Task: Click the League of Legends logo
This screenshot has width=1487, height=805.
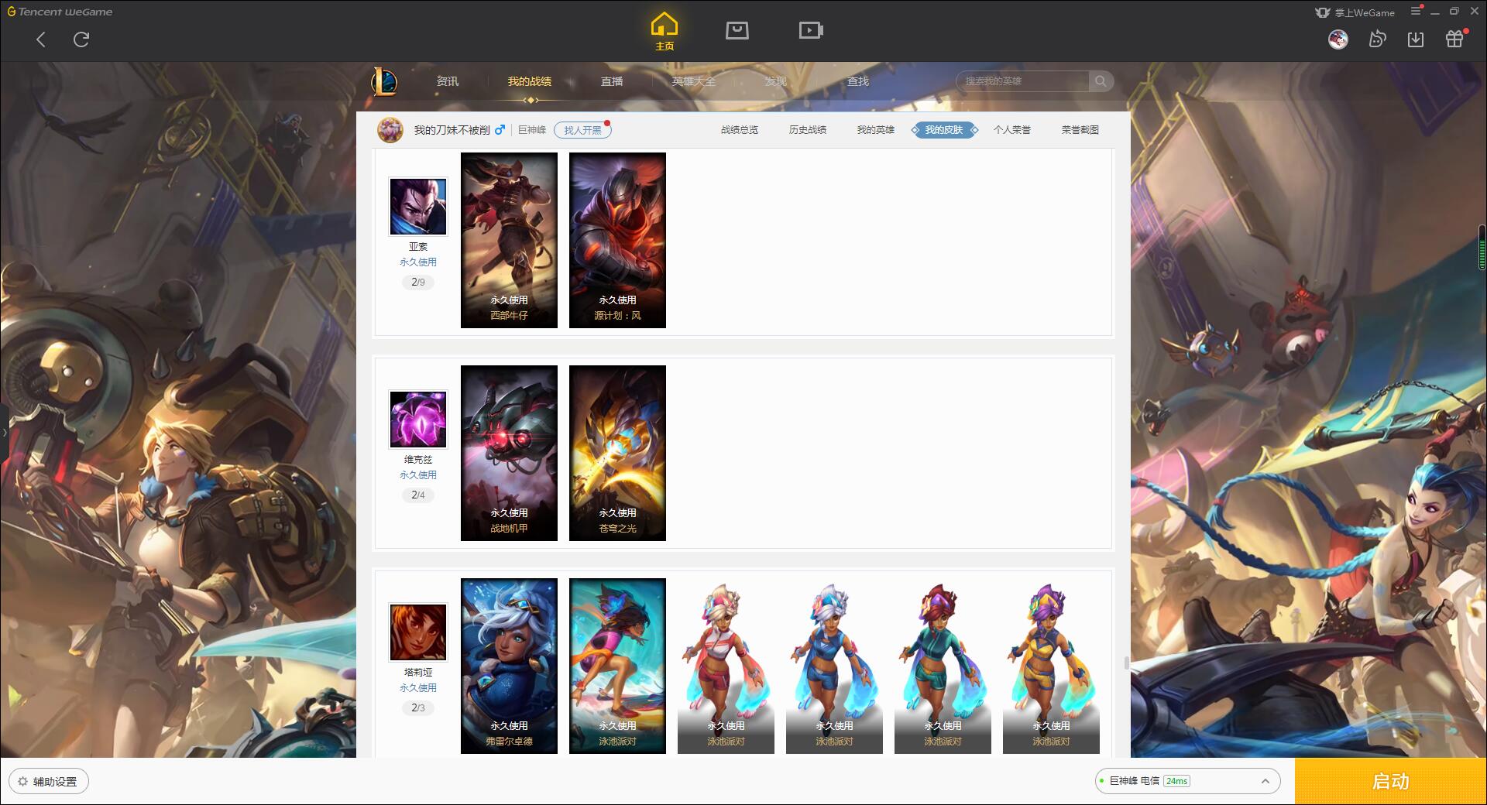Action: pyautogui.click(x=384, y=81)
